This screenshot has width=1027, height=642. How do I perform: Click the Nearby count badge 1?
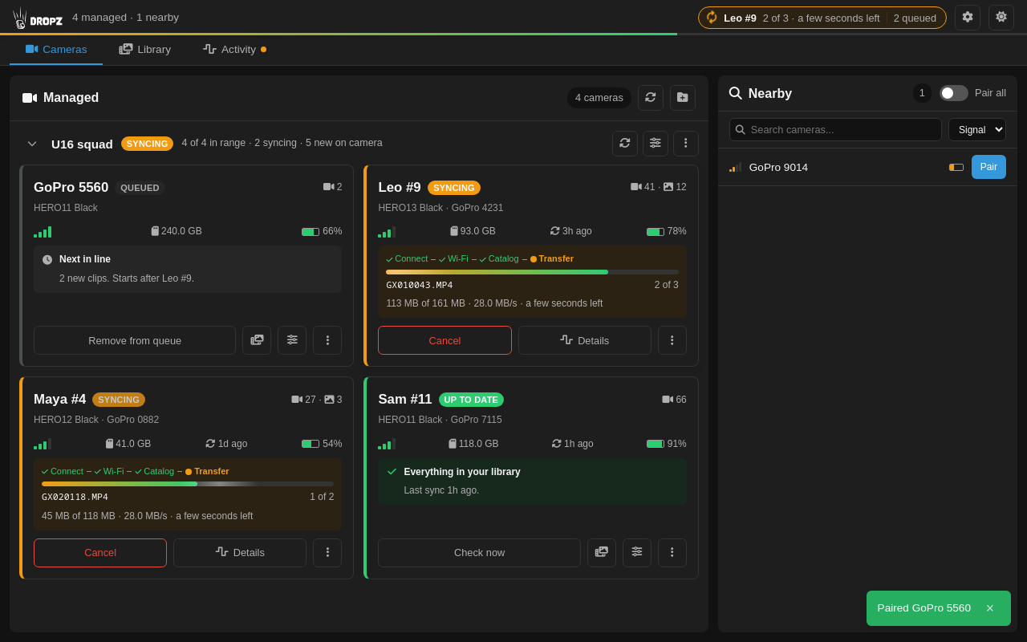pos(922,93)
